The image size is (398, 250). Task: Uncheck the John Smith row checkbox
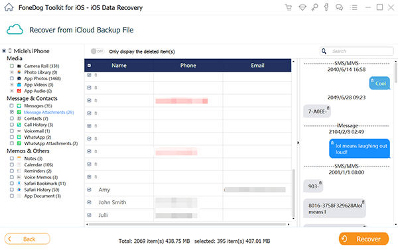[x=89, y=202]
